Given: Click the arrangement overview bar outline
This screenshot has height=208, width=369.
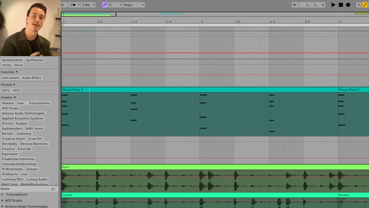Looking at the screenshot, I should [x=88, y=14].
